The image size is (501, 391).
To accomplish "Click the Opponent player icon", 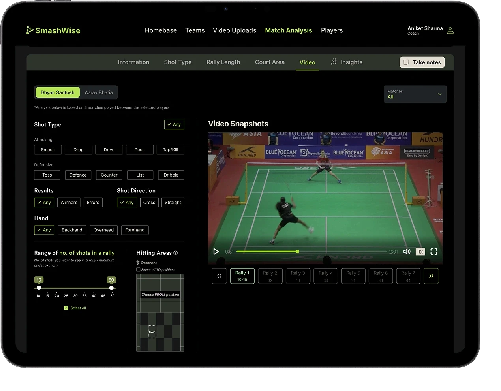I will [138, 263].
